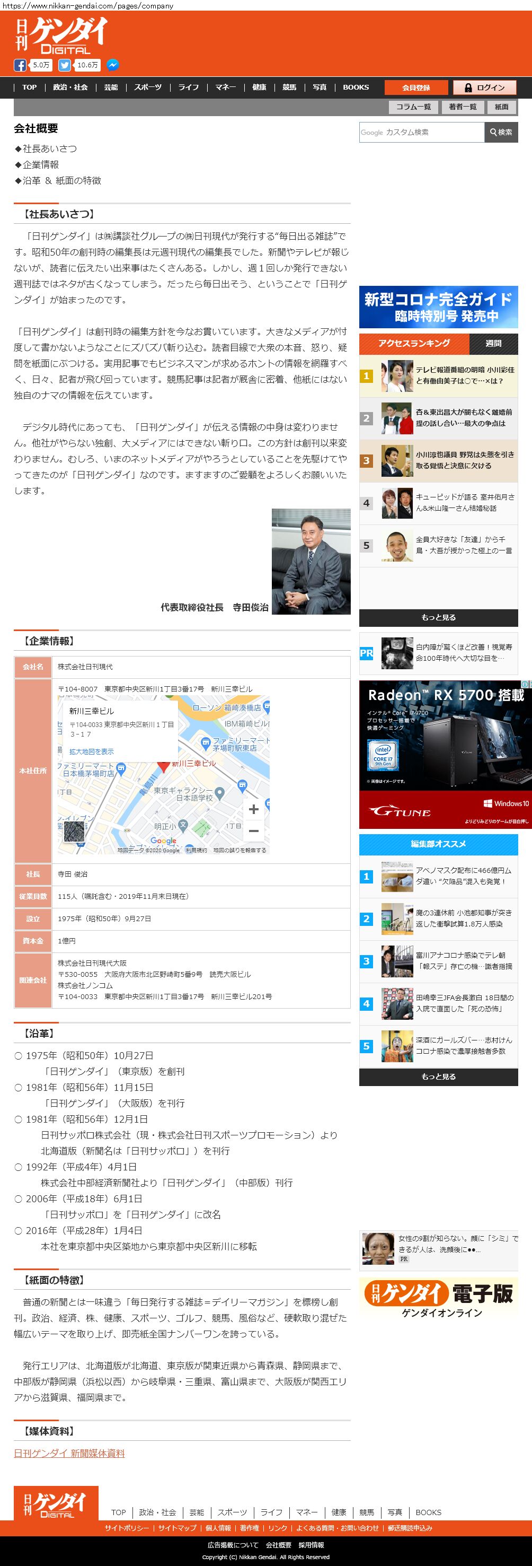Click the 新型コロナ完全ガイド banner
The height and width of the screenshot is (1566, 532).
coord(438,307)
